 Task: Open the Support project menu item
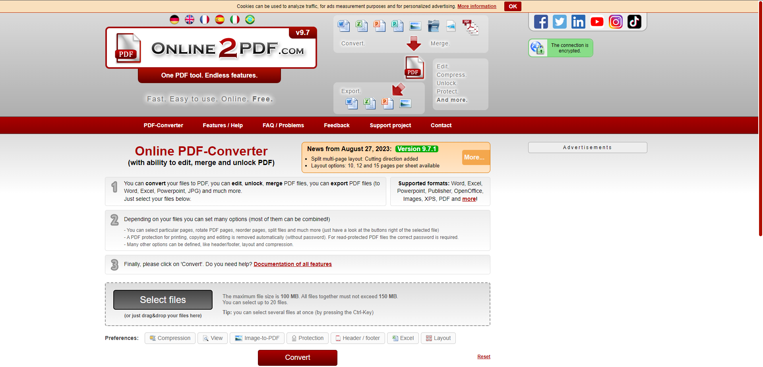[x=390, y=125]
